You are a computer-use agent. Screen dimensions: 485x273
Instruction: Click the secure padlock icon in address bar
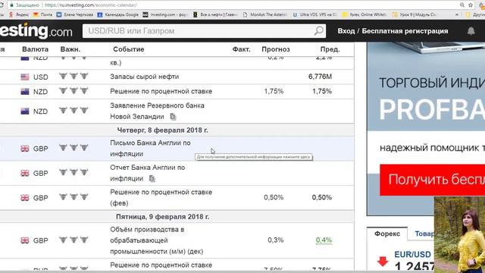(x=12, y=5)
